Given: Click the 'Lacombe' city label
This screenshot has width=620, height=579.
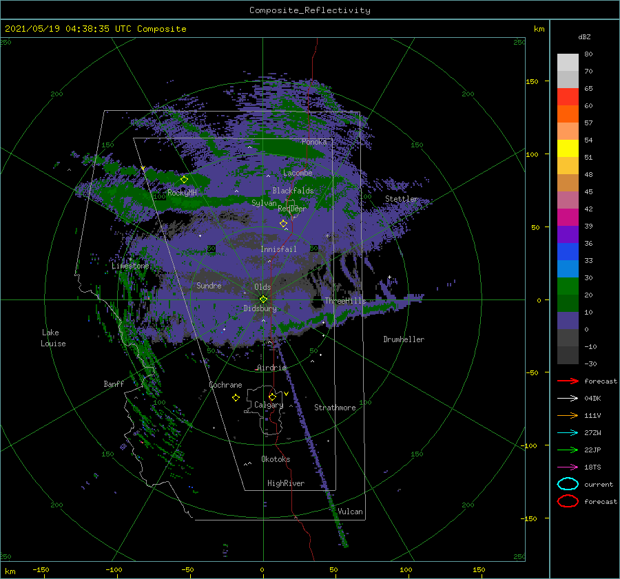Looking at the screenshot, I should (x=298, y=173).
